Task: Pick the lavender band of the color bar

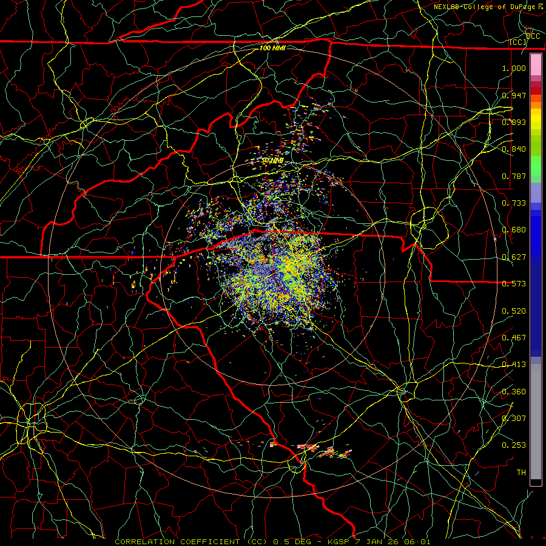Action: click(x=536, y=192)
